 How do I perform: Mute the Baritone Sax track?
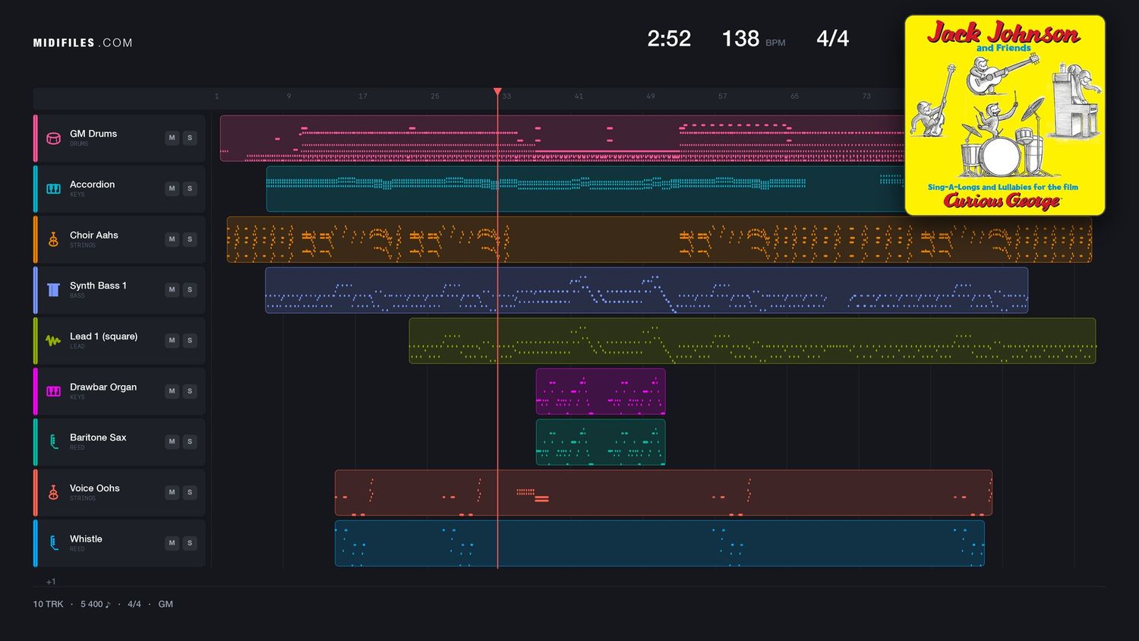point(172,441)
